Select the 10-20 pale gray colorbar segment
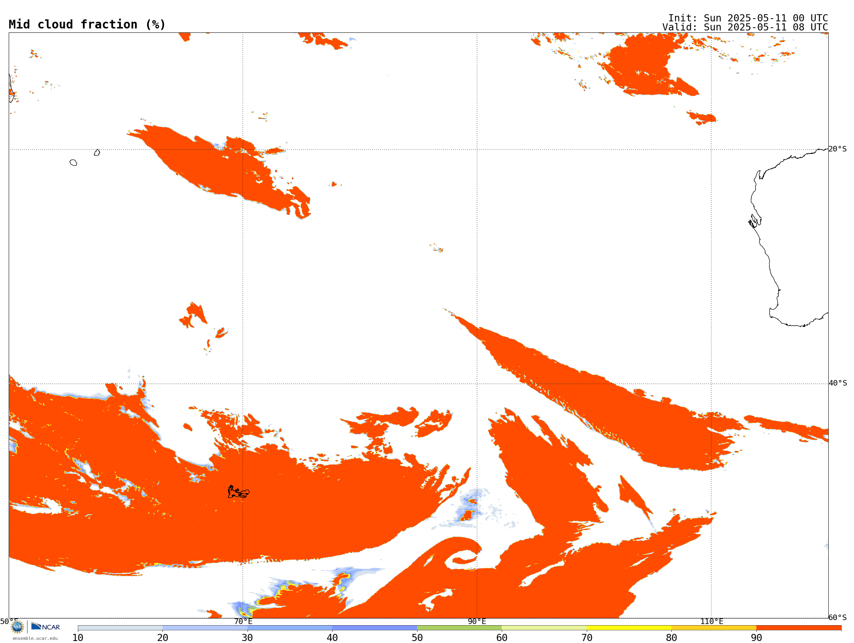 pos(120,628)
